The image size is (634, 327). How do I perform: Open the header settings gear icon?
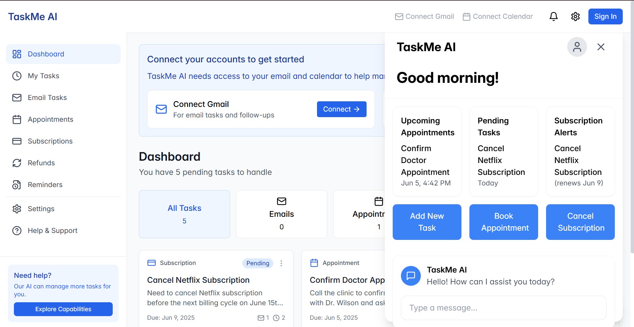[x=575, y=16]
